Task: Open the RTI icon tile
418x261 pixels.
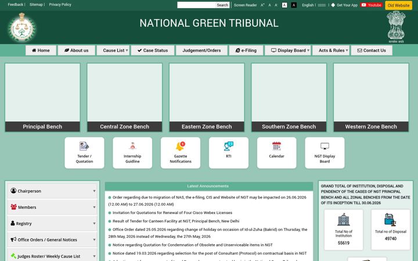Action: 229,153
